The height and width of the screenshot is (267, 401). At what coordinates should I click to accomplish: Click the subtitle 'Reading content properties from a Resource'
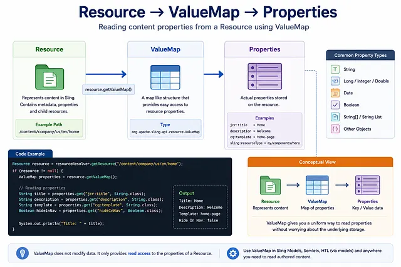pos(175,27)
